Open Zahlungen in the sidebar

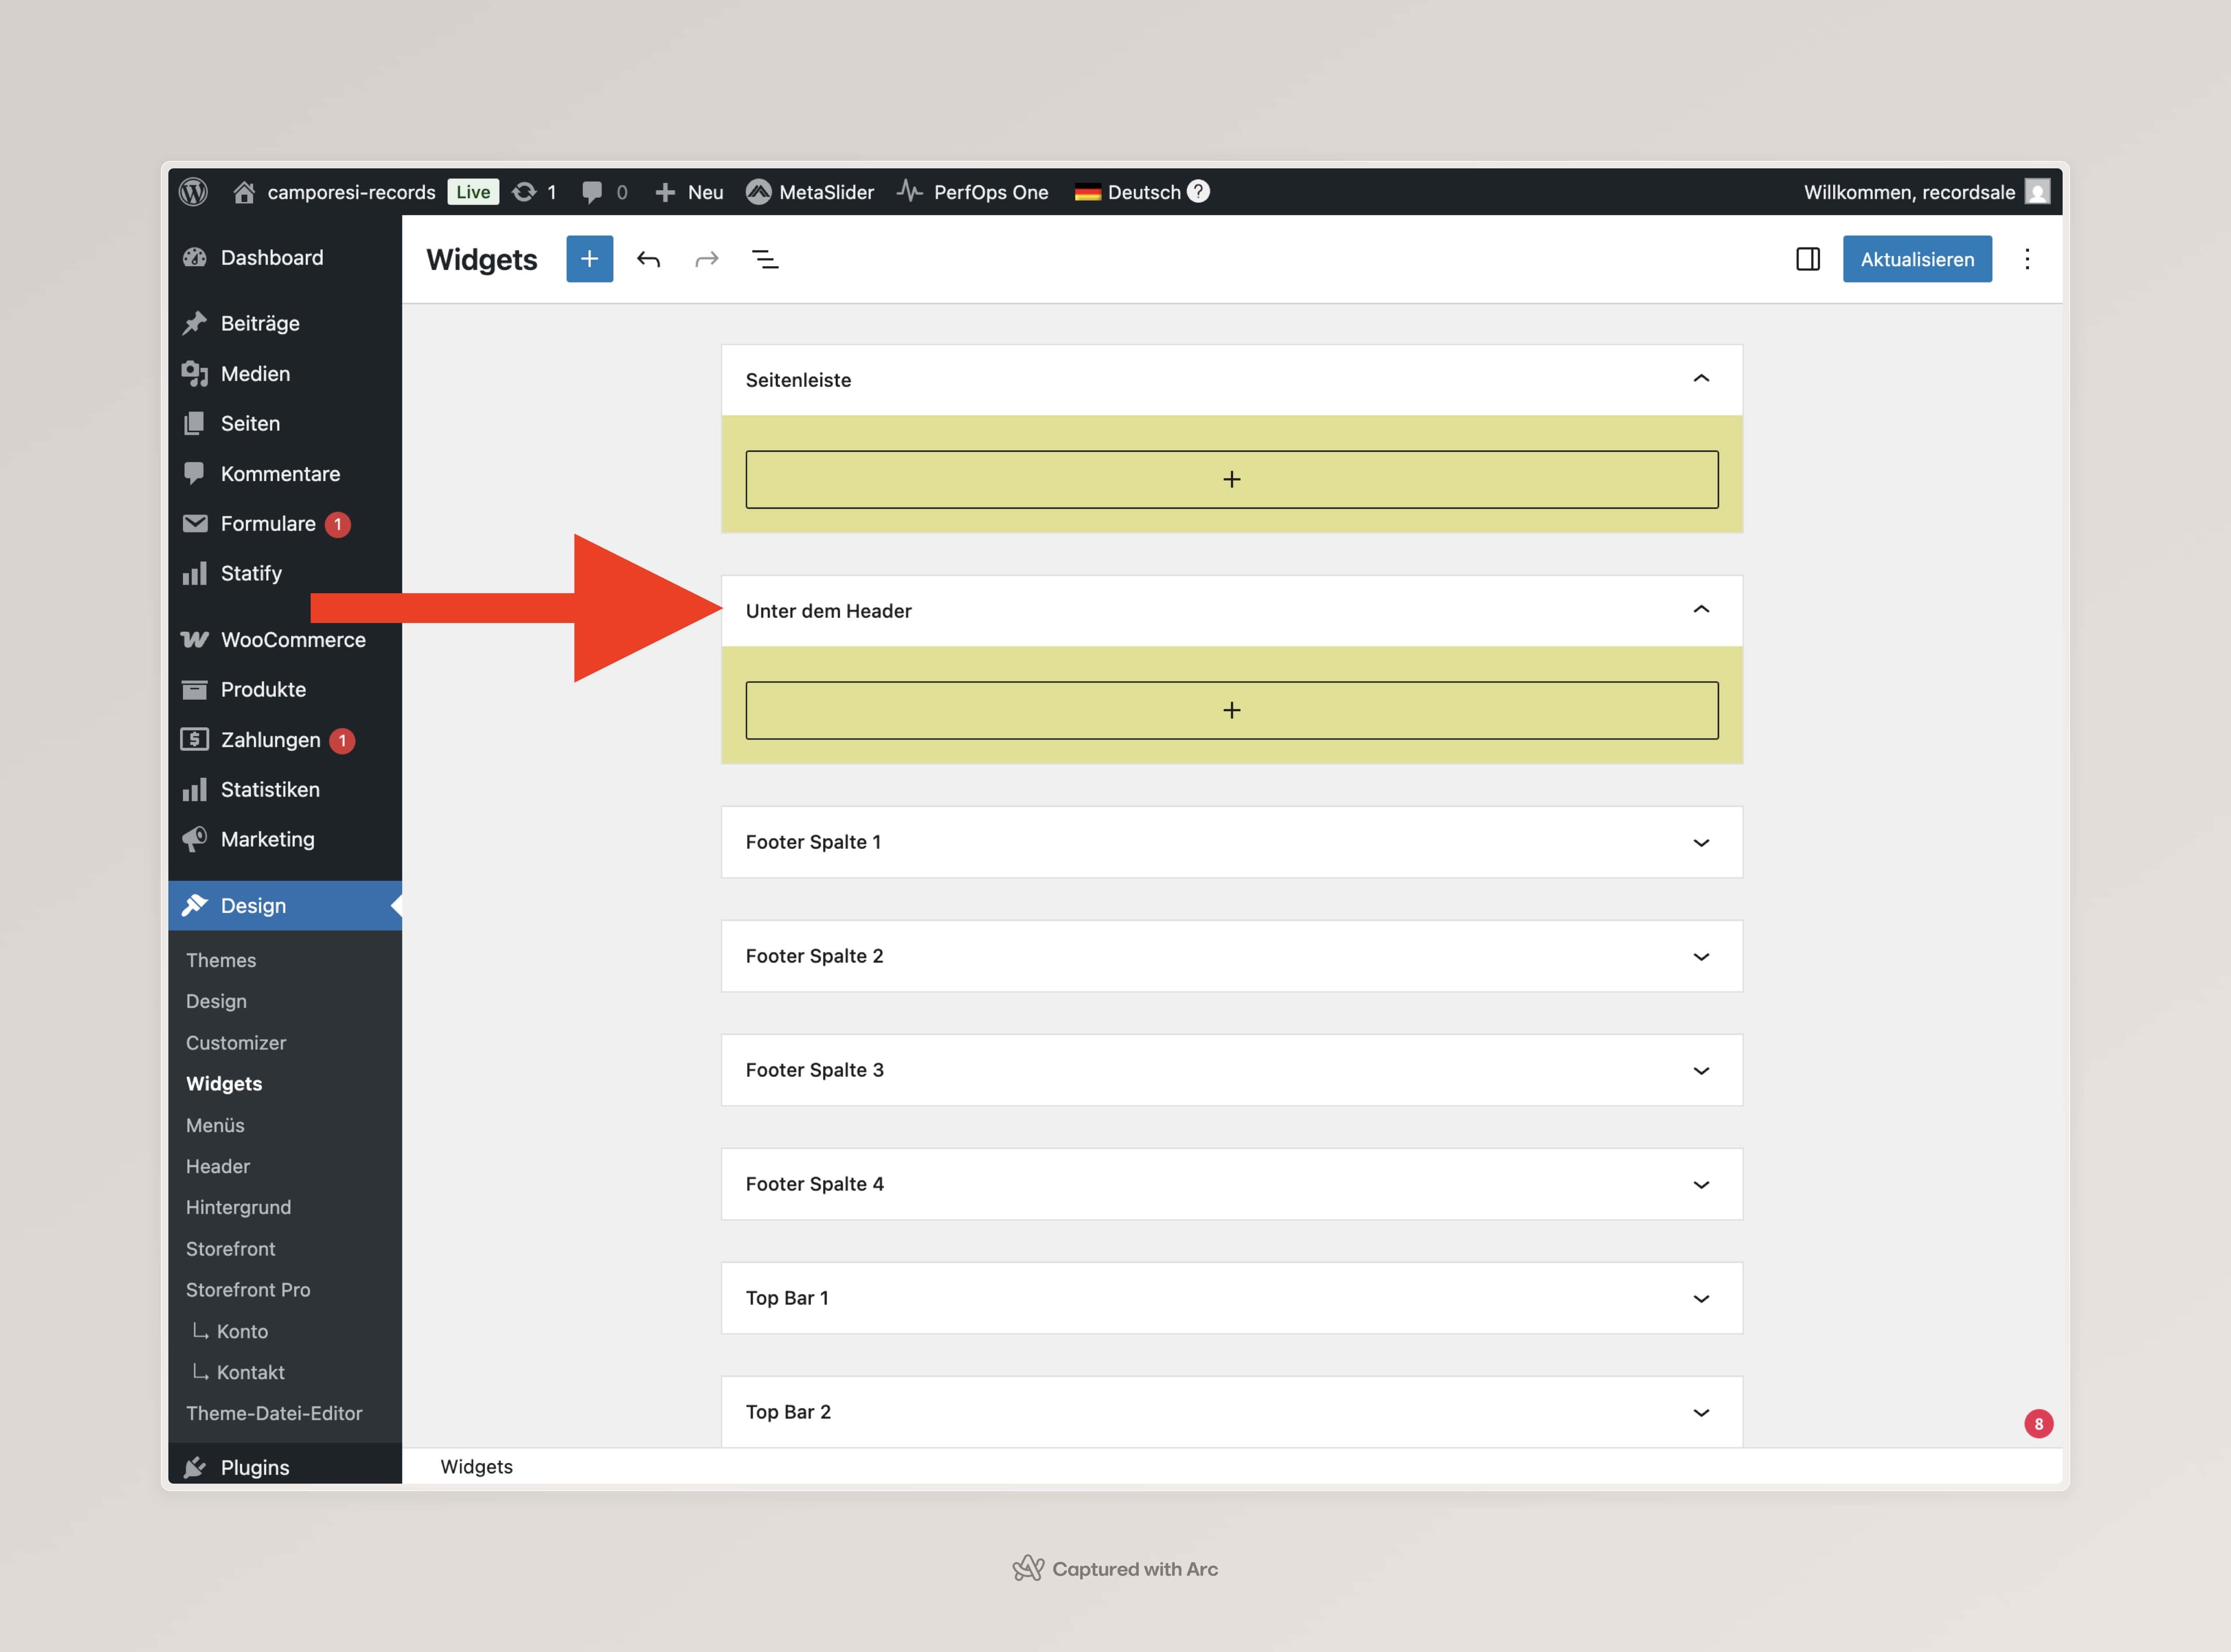tap(285, 739)
